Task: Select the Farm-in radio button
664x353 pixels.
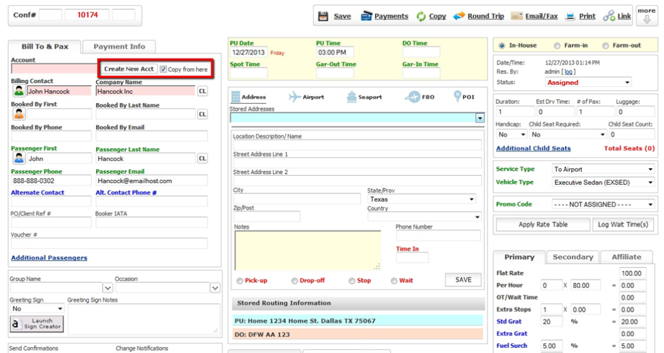Action: pos(558,46)
